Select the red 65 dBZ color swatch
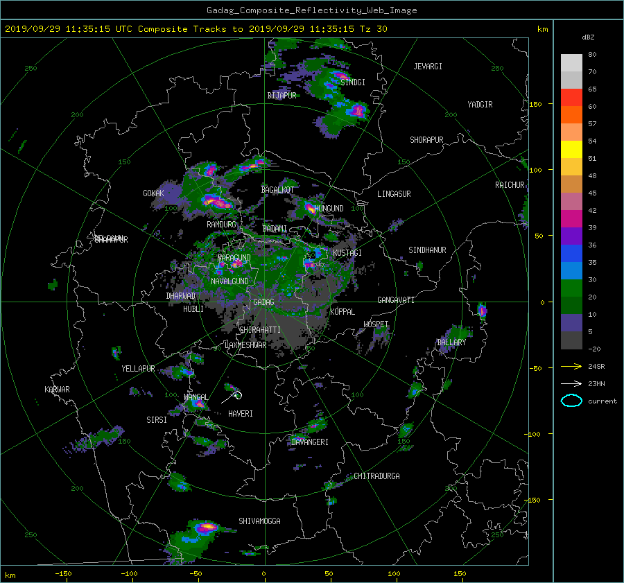624x583 pixels. [571, 97]
